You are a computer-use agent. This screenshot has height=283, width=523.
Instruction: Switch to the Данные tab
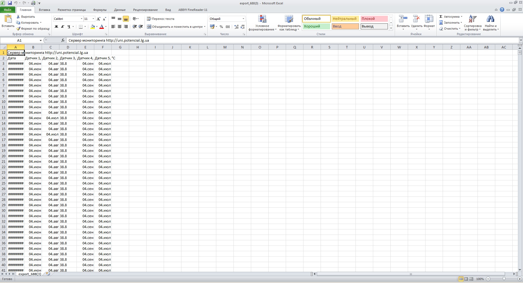pyautogui.click(x=120, y=10)
